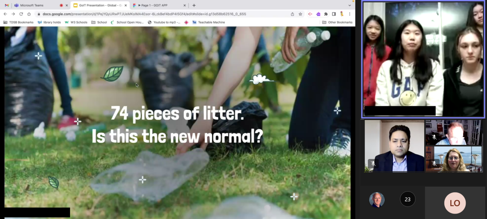Viewport: 487px width, 219px height.
Task: Reload the current page
Action: 21,14
